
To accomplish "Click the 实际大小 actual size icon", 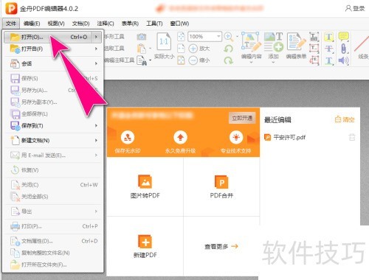I will [164, 42].
